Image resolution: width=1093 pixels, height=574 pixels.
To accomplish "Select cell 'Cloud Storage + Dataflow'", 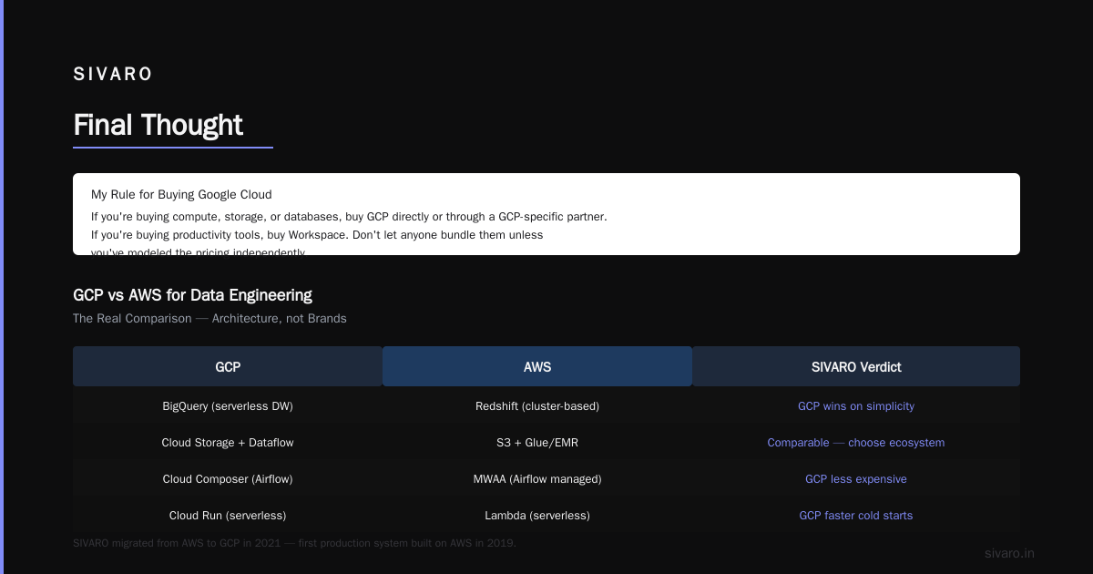I will pos(228,443).
